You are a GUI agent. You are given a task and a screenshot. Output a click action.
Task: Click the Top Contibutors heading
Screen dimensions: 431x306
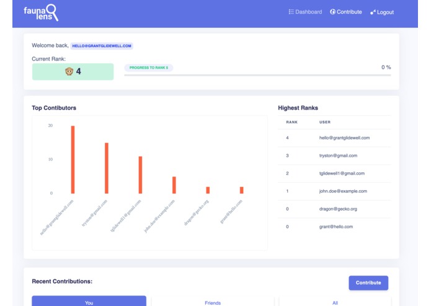click(54, 108)
